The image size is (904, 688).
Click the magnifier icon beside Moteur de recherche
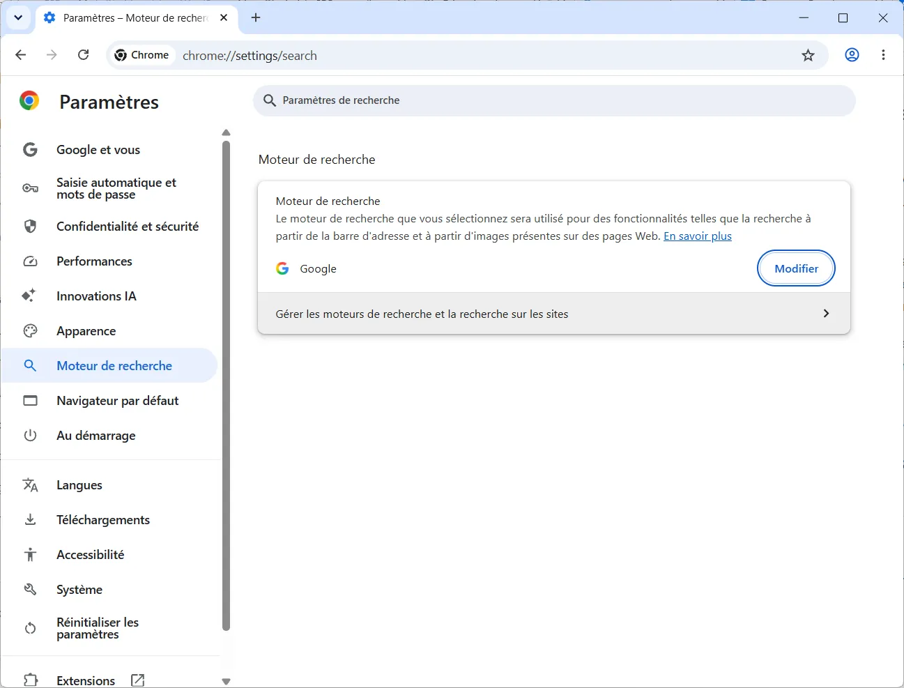point(30,365)
